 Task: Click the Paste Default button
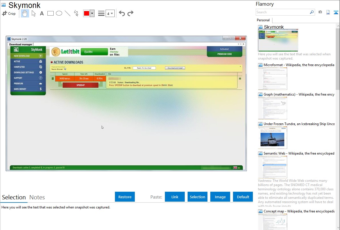243,197
